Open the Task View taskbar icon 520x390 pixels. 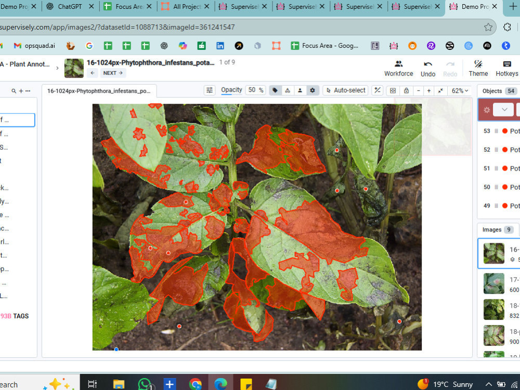point(92,384)
